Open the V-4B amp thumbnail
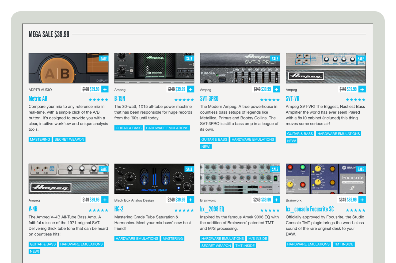Image resolution: width=396 pixels, height=263 pixels. (x=68, y=179)
